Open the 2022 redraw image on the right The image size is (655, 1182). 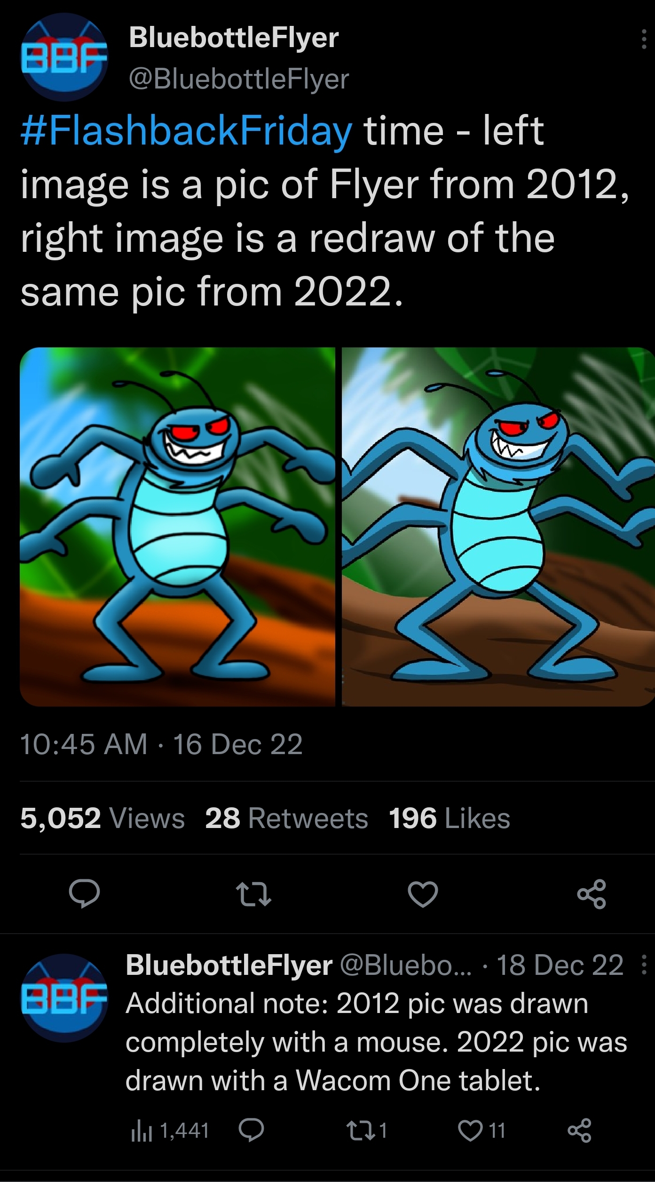[498, 527]
